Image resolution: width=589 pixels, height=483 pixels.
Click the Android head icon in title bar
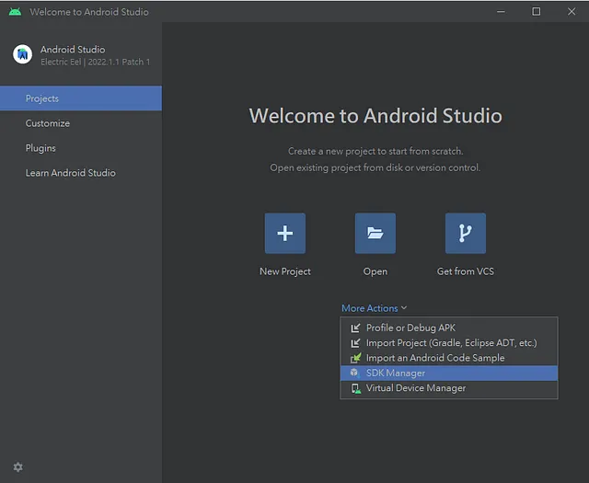[x=15, y=12]
